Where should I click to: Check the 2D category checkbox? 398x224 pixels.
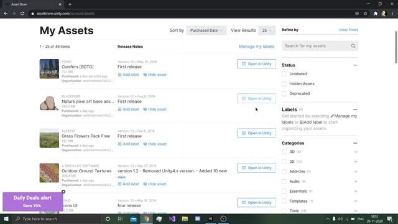click(284, 162)
